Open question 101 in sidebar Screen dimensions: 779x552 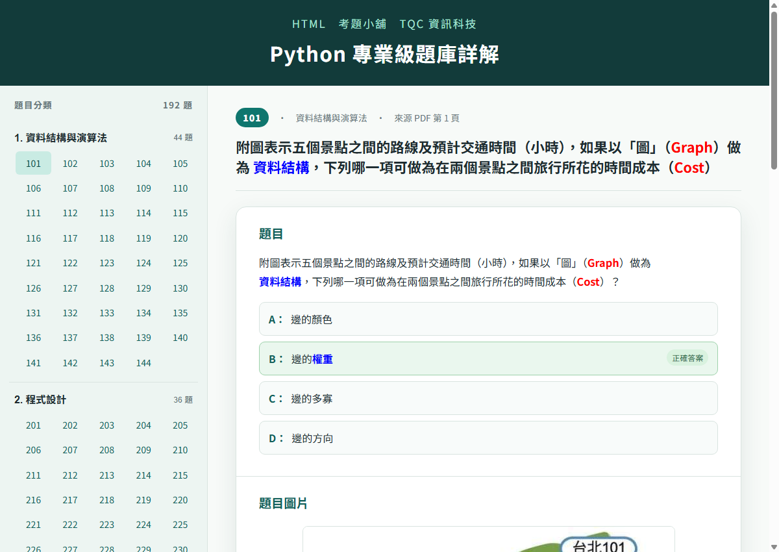[33, 164]
